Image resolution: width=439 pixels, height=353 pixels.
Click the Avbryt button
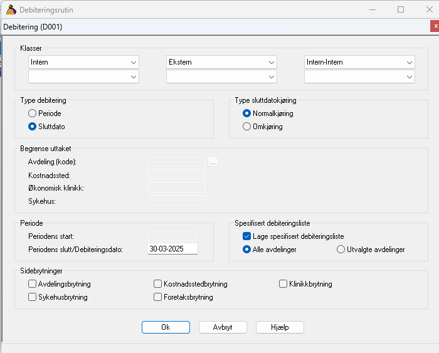click(x=223, y=327)
